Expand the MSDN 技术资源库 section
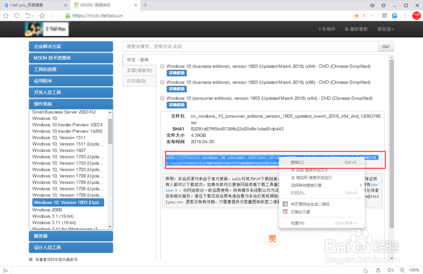The width and height of the screenshot is (423, 274). click(71, 58)
